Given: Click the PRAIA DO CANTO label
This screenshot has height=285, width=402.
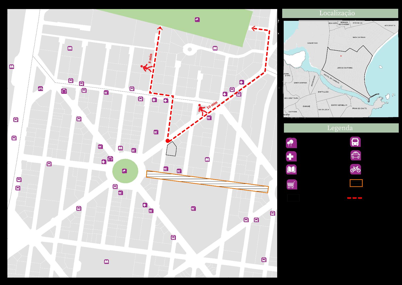Looking at the screenshot, I should 359,109.
